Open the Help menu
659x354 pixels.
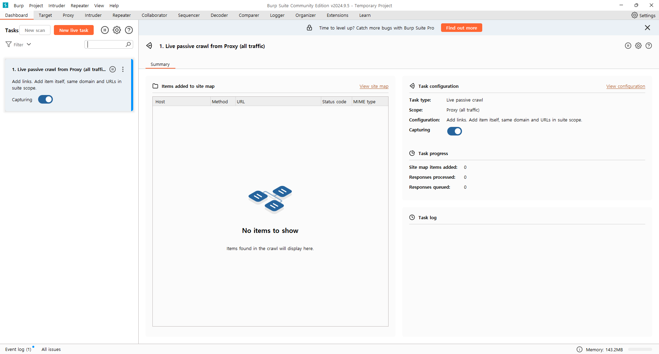click(114, 5)
